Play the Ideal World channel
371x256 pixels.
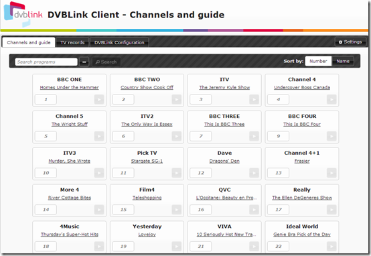click(x=331, y=246)
